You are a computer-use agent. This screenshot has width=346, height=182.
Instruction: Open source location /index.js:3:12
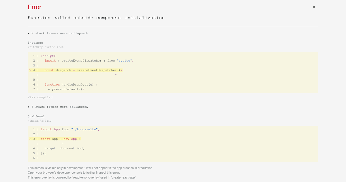pyautogui.click(x=39, y=120)
